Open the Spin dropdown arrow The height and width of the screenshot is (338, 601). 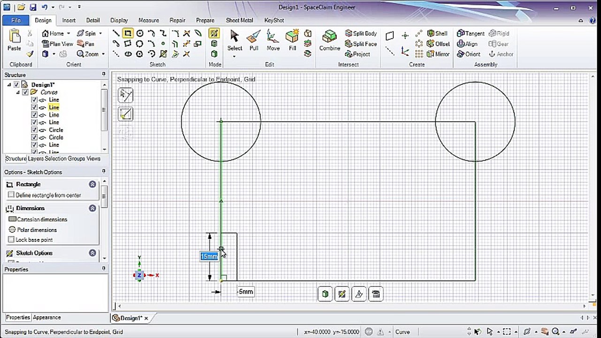click(x=100, y=33)
